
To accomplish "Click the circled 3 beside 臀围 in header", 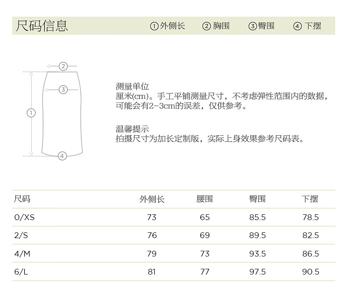I will (253, 26).
